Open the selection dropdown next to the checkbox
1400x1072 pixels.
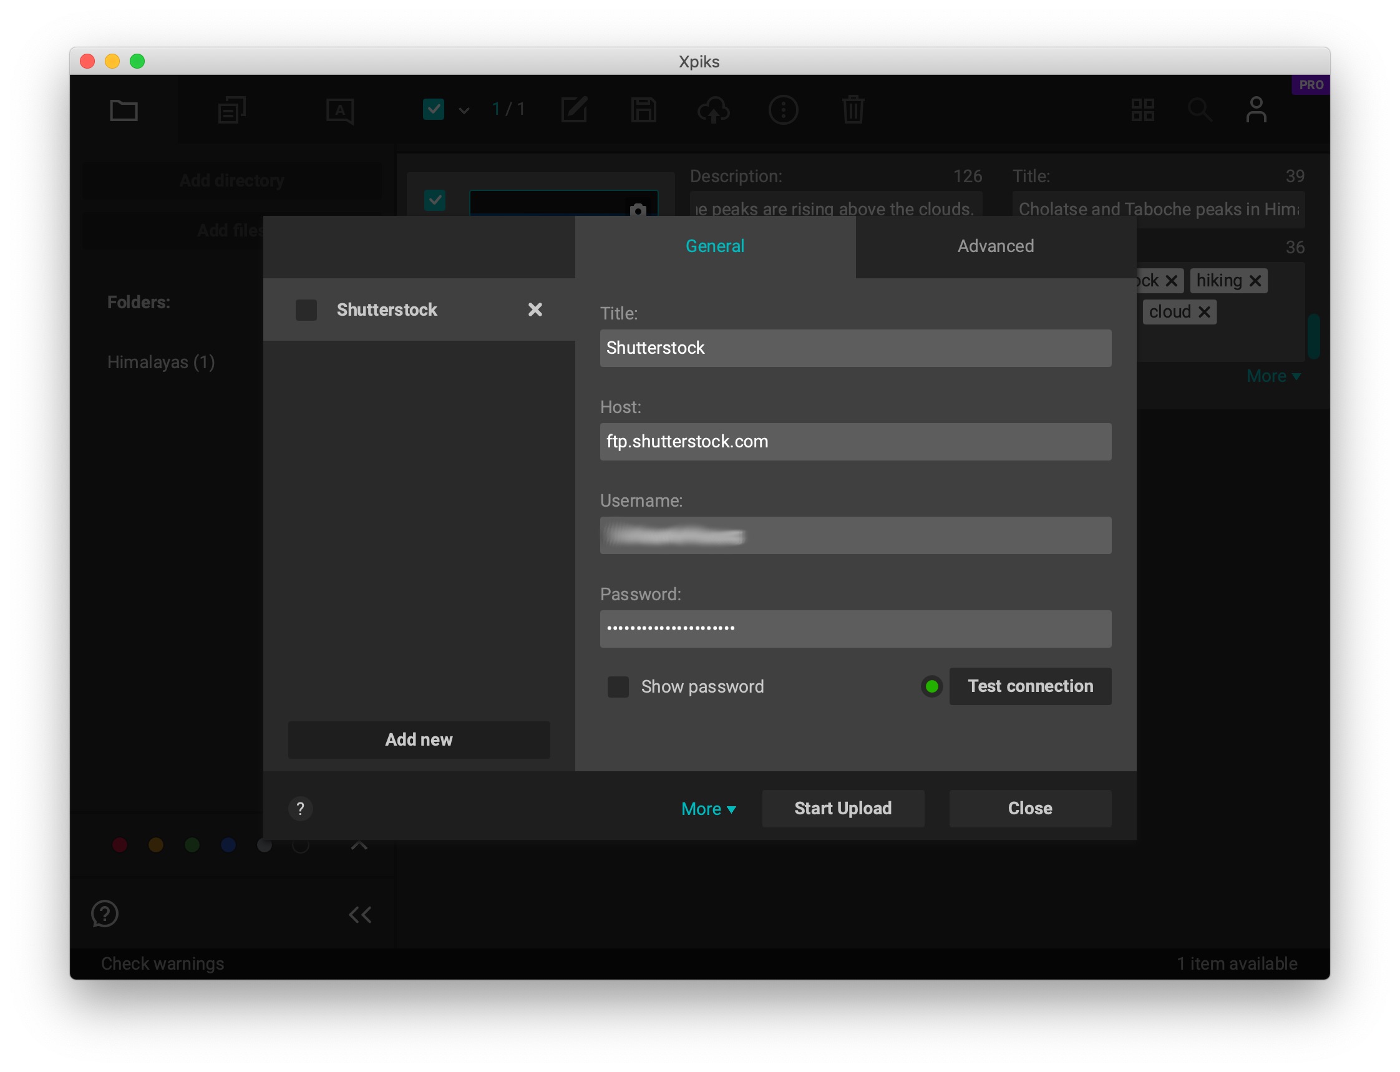pyautogui.click(x=462, y=110)
